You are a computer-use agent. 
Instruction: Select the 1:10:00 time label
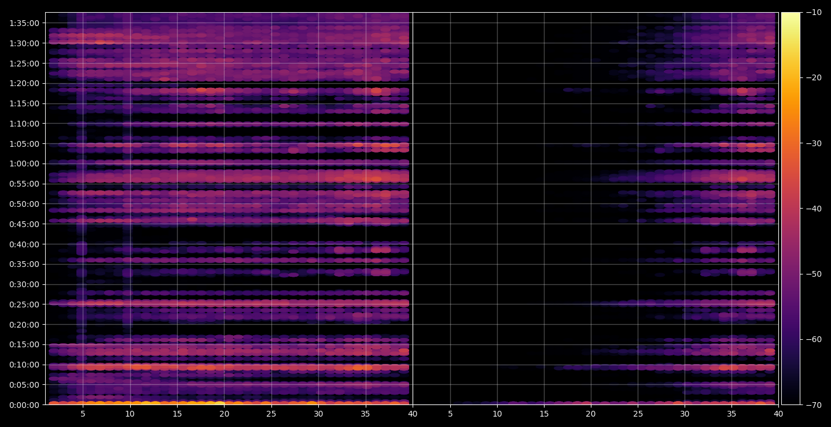(24, 124)
